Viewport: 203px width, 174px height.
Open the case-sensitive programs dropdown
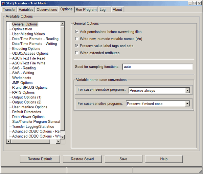coord(187,104)
